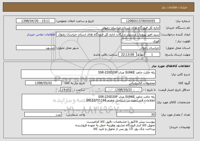
Task: Click the delivery city field مشهد
Action: 36,48
